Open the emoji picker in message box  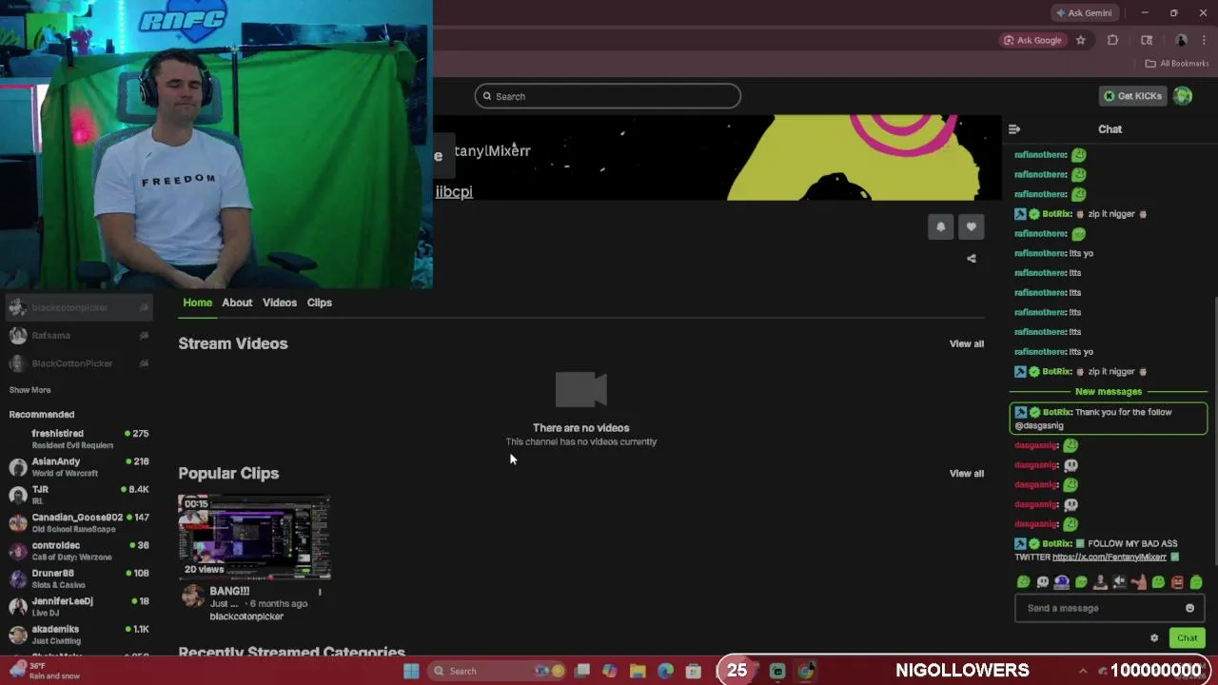click(x=1189, y=608)
